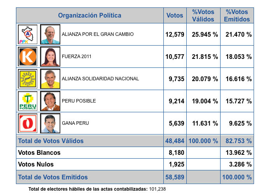Click the %Votos Emitidos column header
Viewport: 268px width, 193px height.
click(x=237, y=16)
